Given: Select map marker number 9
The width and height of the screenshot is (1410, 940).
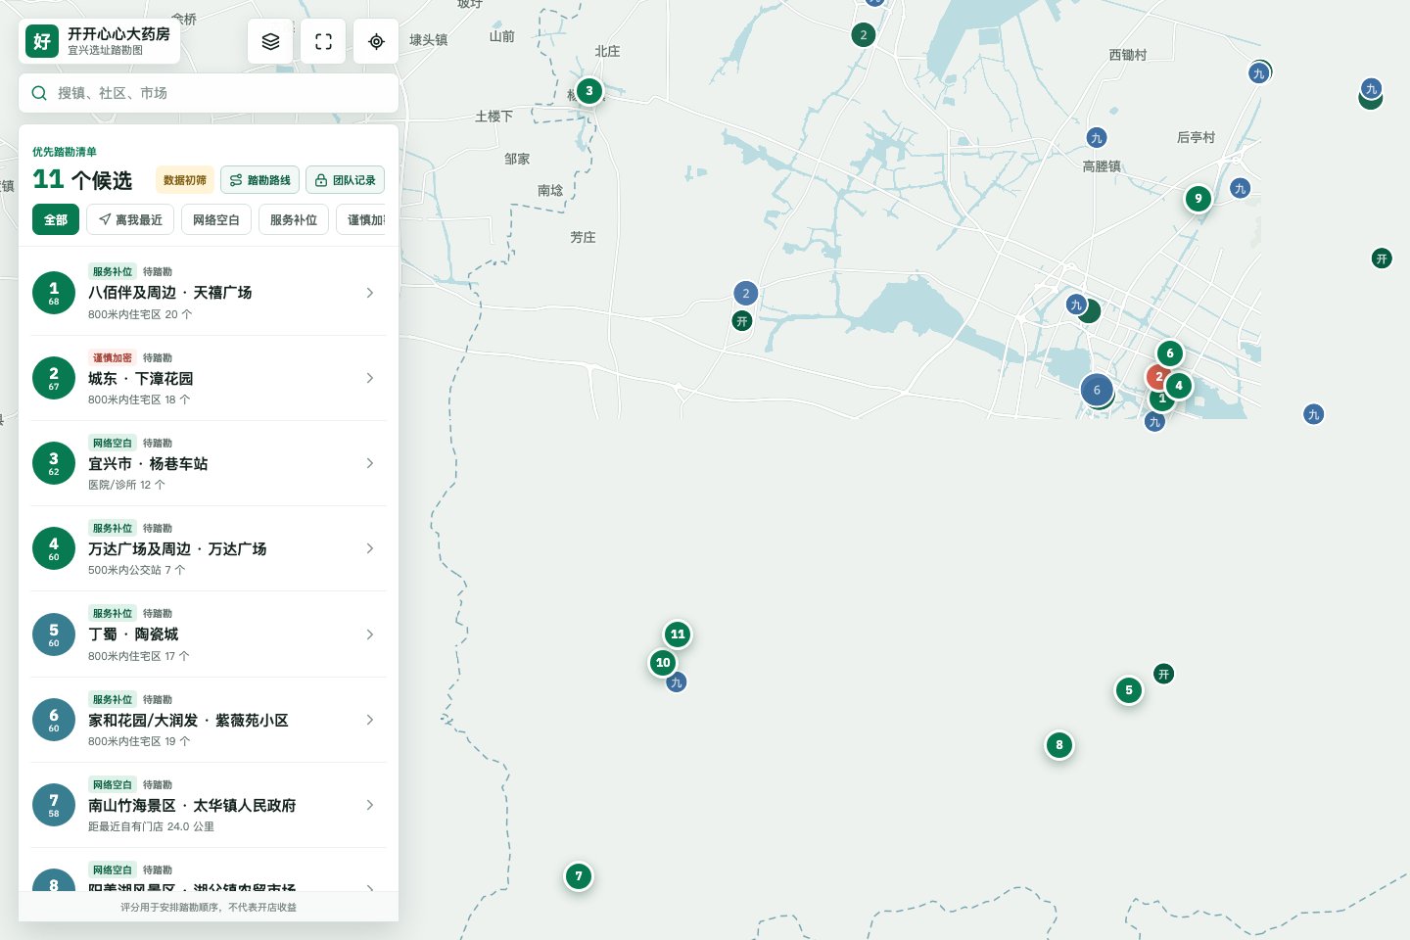Looking at the screenshot, I should (1198, 199).
